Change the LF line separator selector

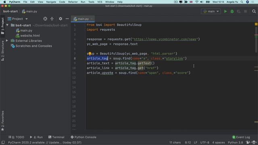196,142
